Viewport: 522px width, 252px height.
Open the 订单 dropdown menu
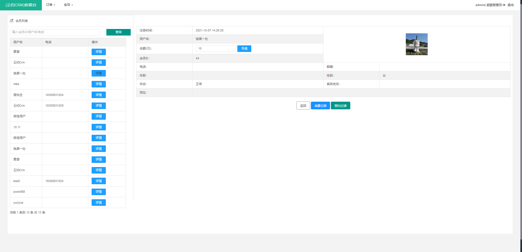click(x=51, y=5)
